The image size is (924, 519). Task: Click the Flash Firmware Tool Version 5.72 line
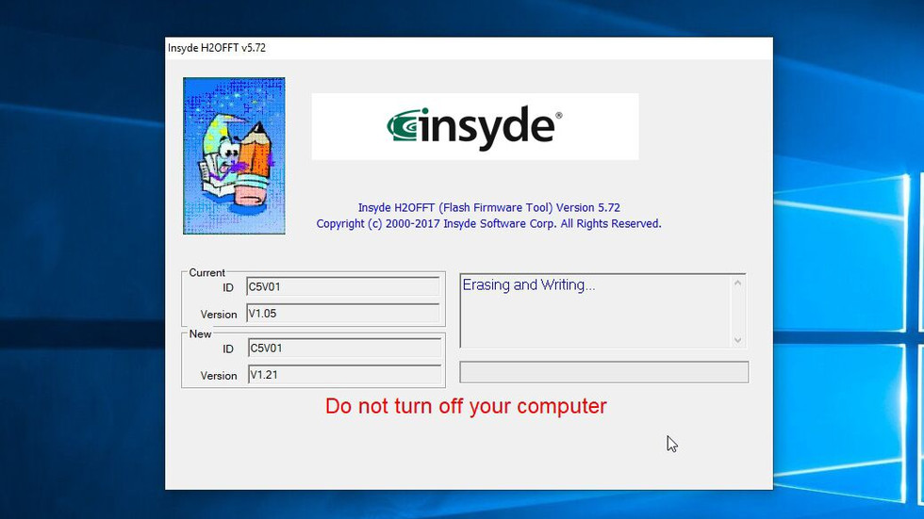489,207
